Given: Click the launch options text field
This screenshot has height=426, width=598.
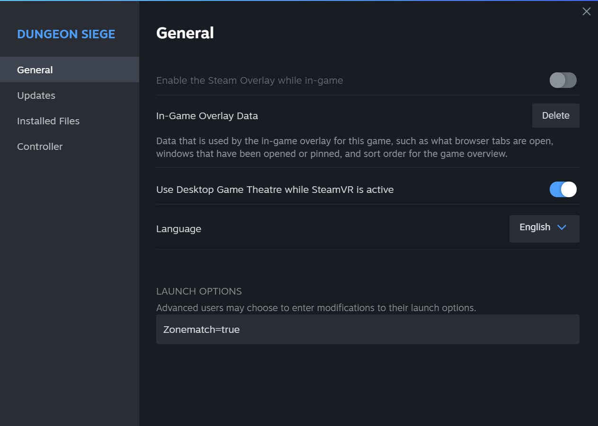Looking at the screenshot, I should (367, 330).
